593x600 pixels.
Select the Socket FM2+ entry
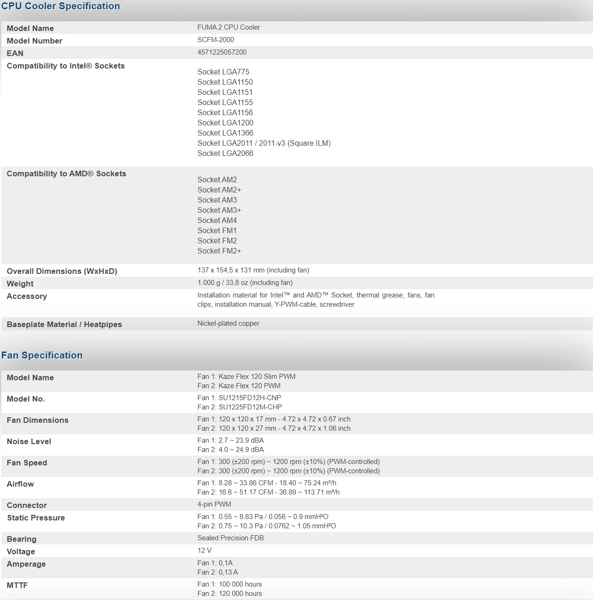219,251
